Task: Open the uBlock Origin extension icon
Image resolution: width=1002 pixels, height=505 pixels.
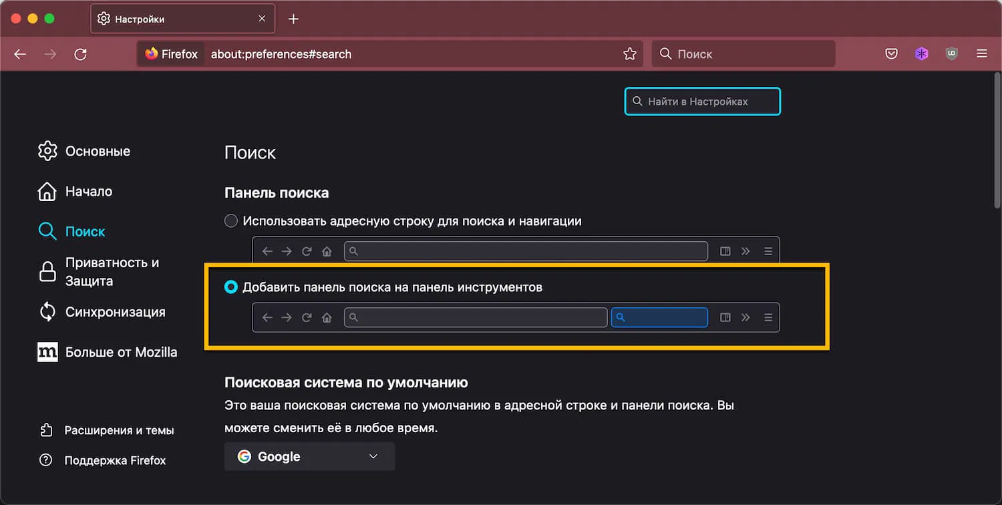Action: pyautogui.click(x=952, y=54)
